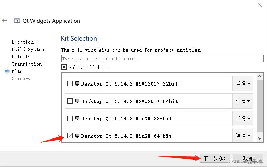The width and height of the screenshot is (267, 167).
Task: Expand 详情 for MSVC2017 32bit kit
Action: click(243, 84)
